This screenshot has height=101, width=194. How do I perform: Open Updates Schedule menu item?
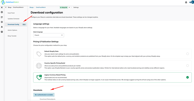14,19
